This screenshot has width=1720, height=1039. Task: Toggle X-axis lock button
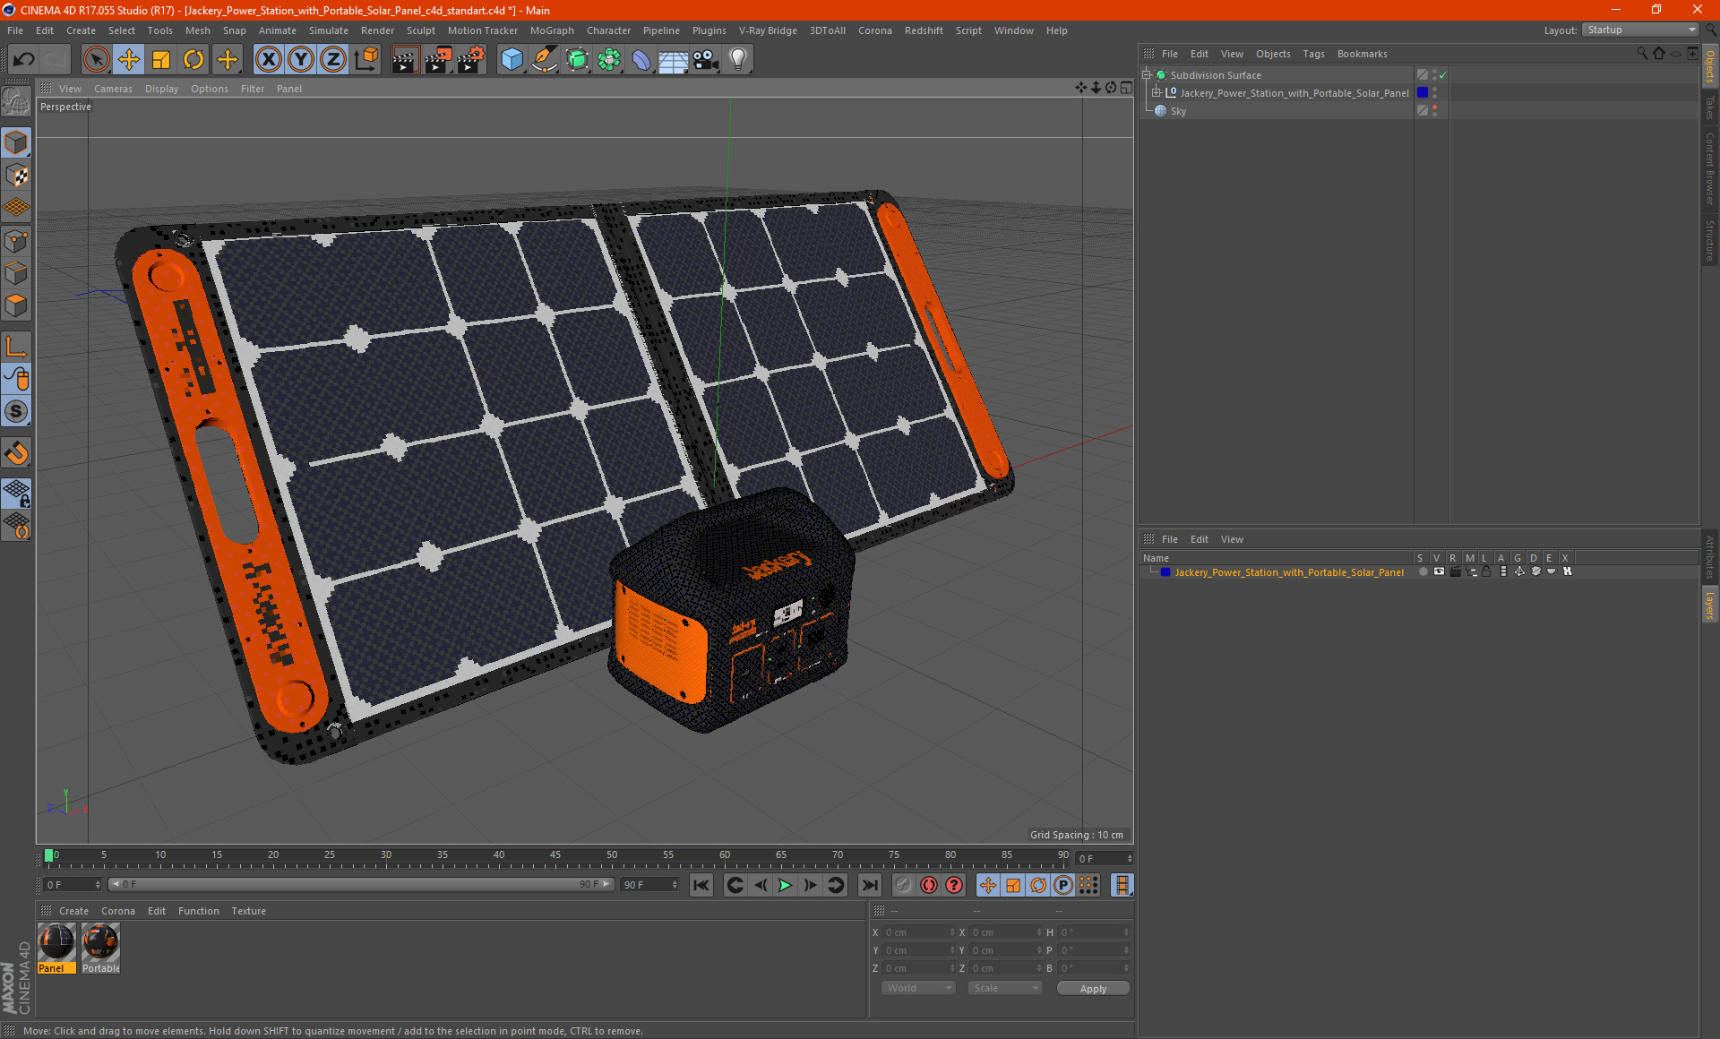click(268, 60)
